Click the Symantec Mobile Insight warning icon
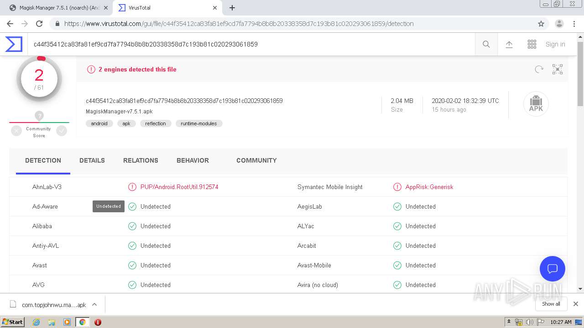The width and height of the screenshot is (584, 328). [397, 187]
